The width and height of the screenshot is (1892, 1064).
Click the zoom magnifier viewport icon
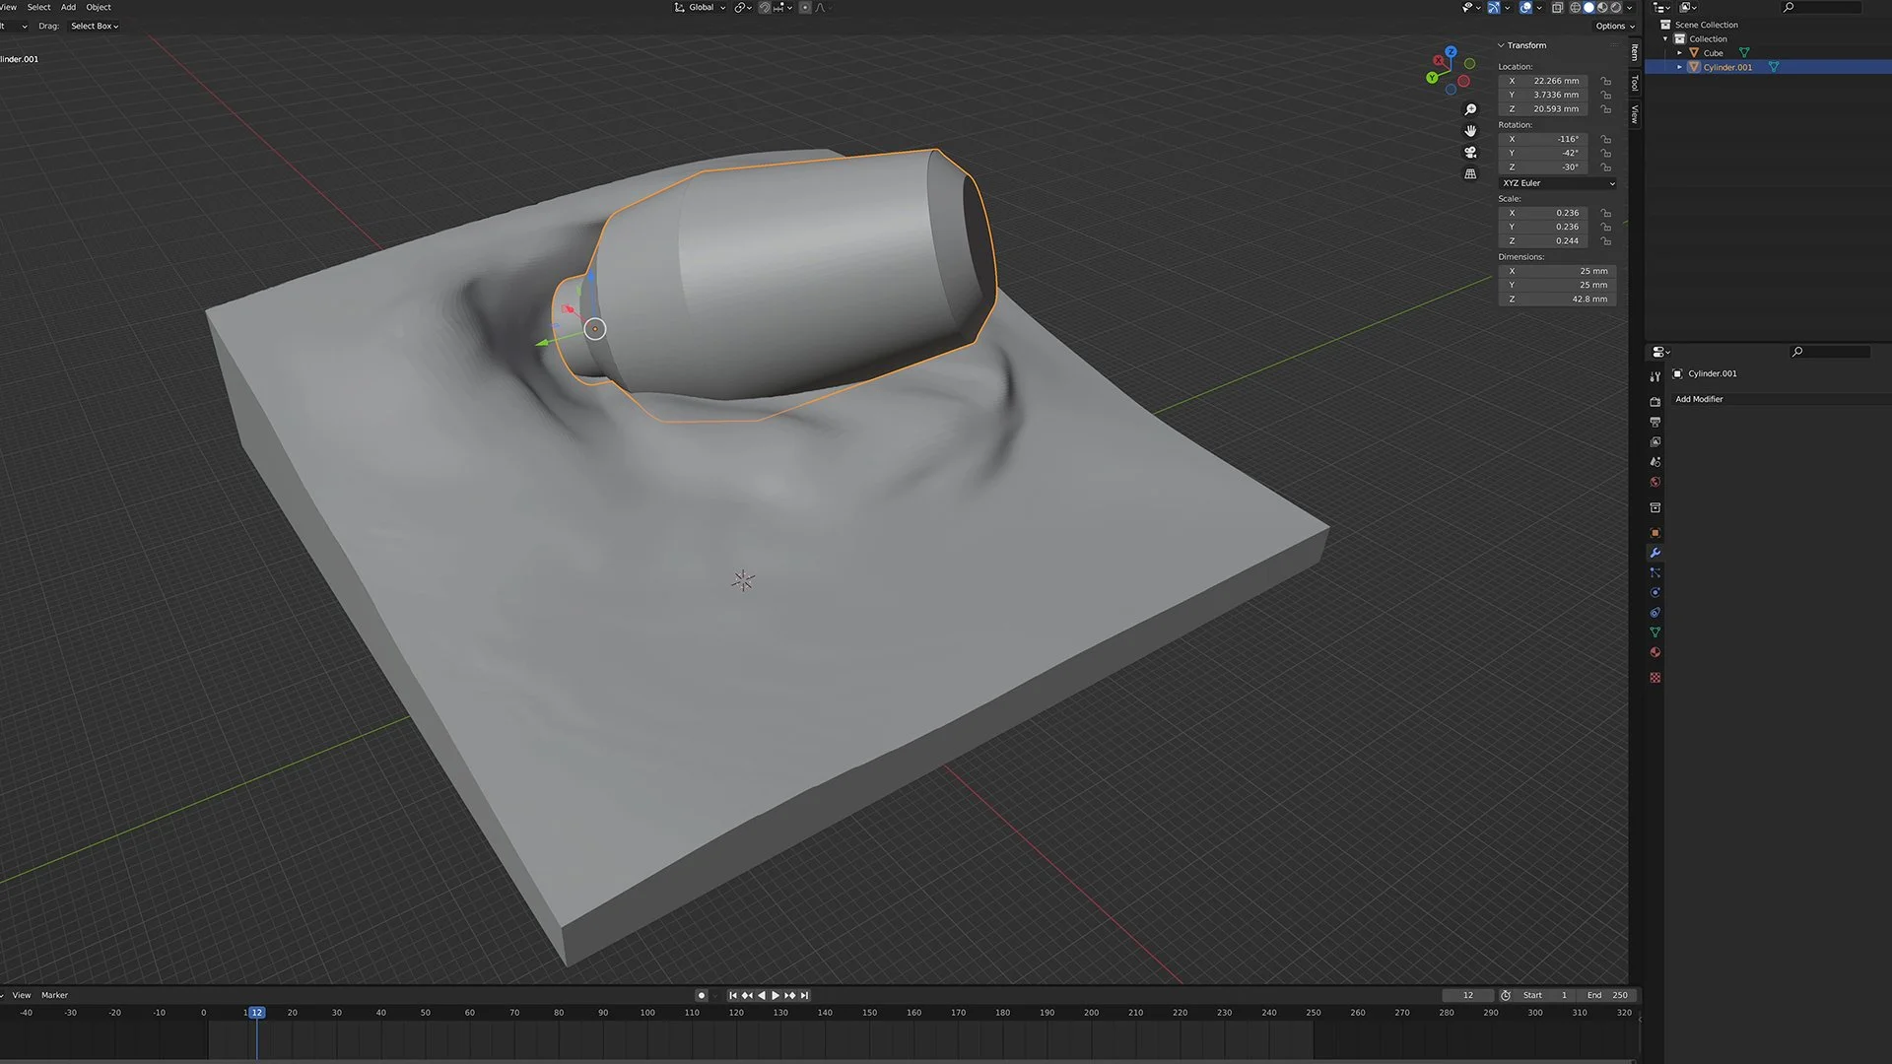click(1470, 109)
